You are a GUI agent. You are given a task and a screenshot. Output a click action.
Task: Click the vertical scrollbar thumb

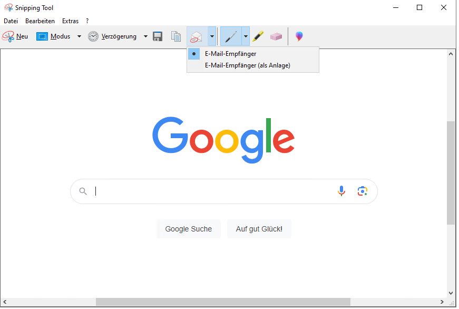point(451,173)
